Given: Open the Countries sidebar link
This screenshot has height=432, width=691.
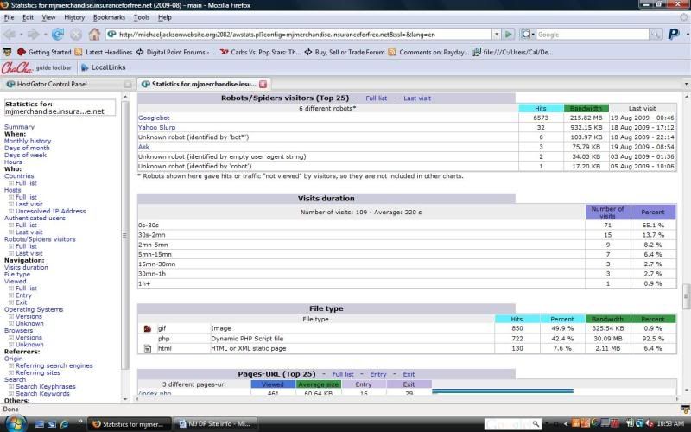Looking at the screenshot, I should click(19, 176).
